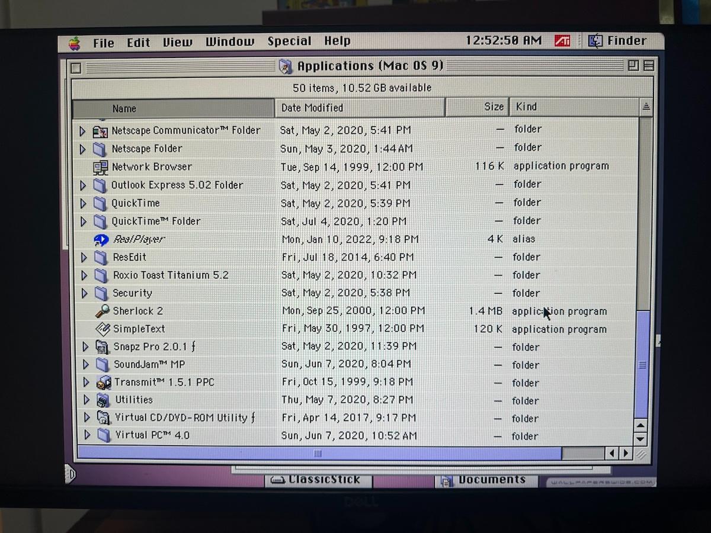The image size is (711, 533).
Task: Expand the Outlook Express 5.02 Folder triangle
Action: 83,186
